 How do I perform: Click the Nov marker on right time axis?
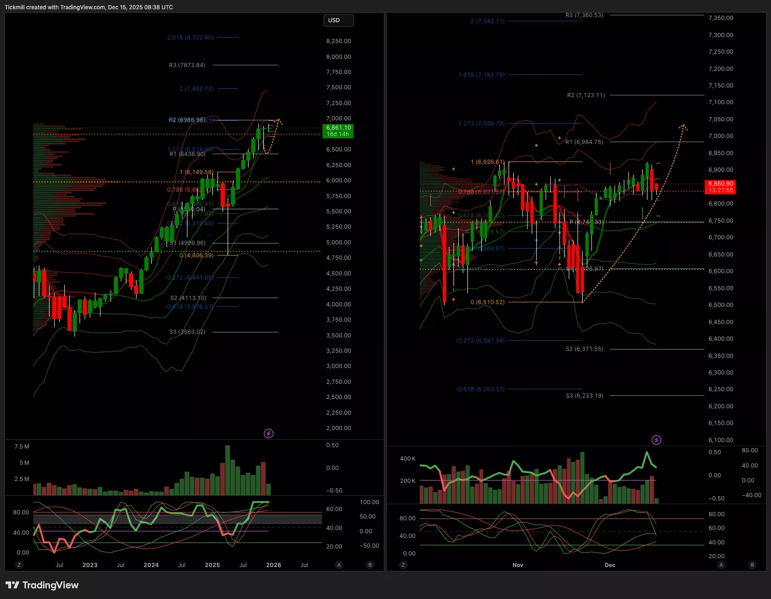518,565
